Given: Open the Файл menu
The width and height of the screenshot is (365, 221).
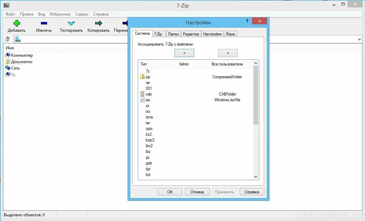Looking at the screenshot, I should (x=10, y=14).
